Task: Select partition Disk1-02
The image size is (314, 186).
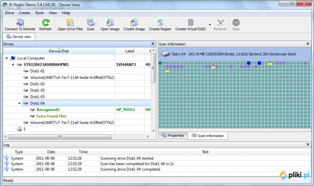Action: [37, 84]
